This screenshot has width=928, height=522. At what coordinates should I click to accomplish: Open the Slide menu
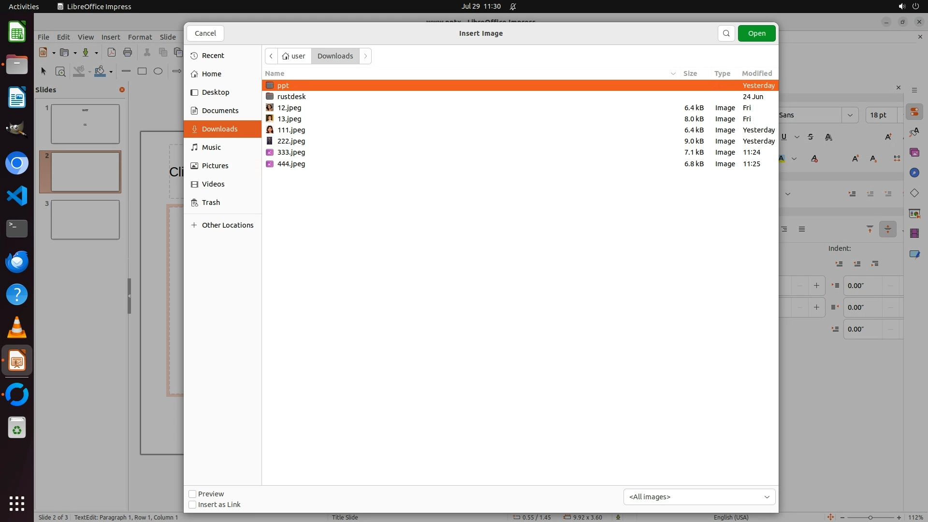pyautogui.click(x=168, y=37)
